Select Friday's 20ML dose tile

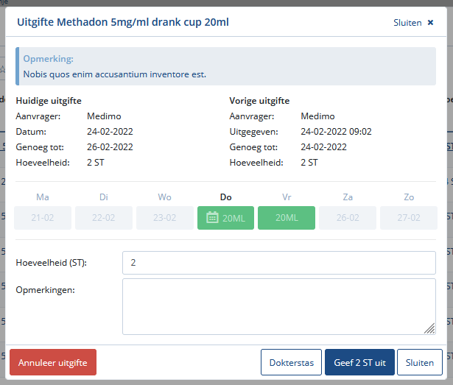287,218
